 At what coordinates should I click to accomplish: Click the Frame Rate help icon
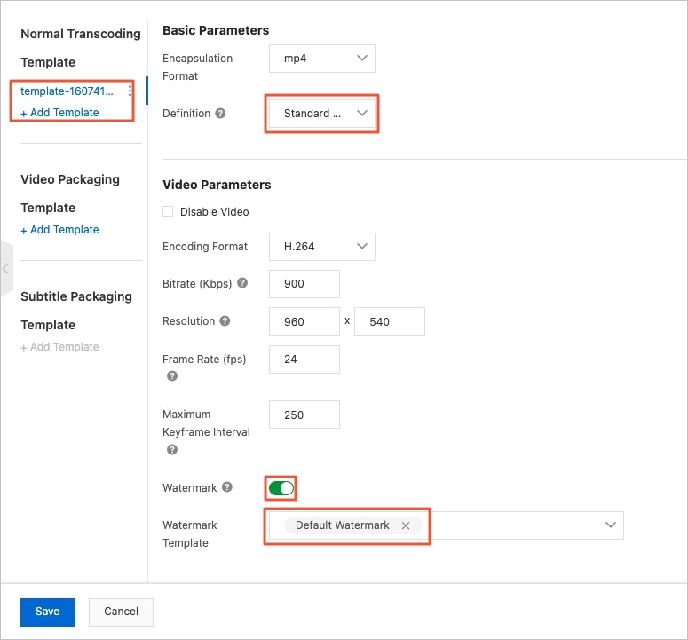[x=172, y=376]
